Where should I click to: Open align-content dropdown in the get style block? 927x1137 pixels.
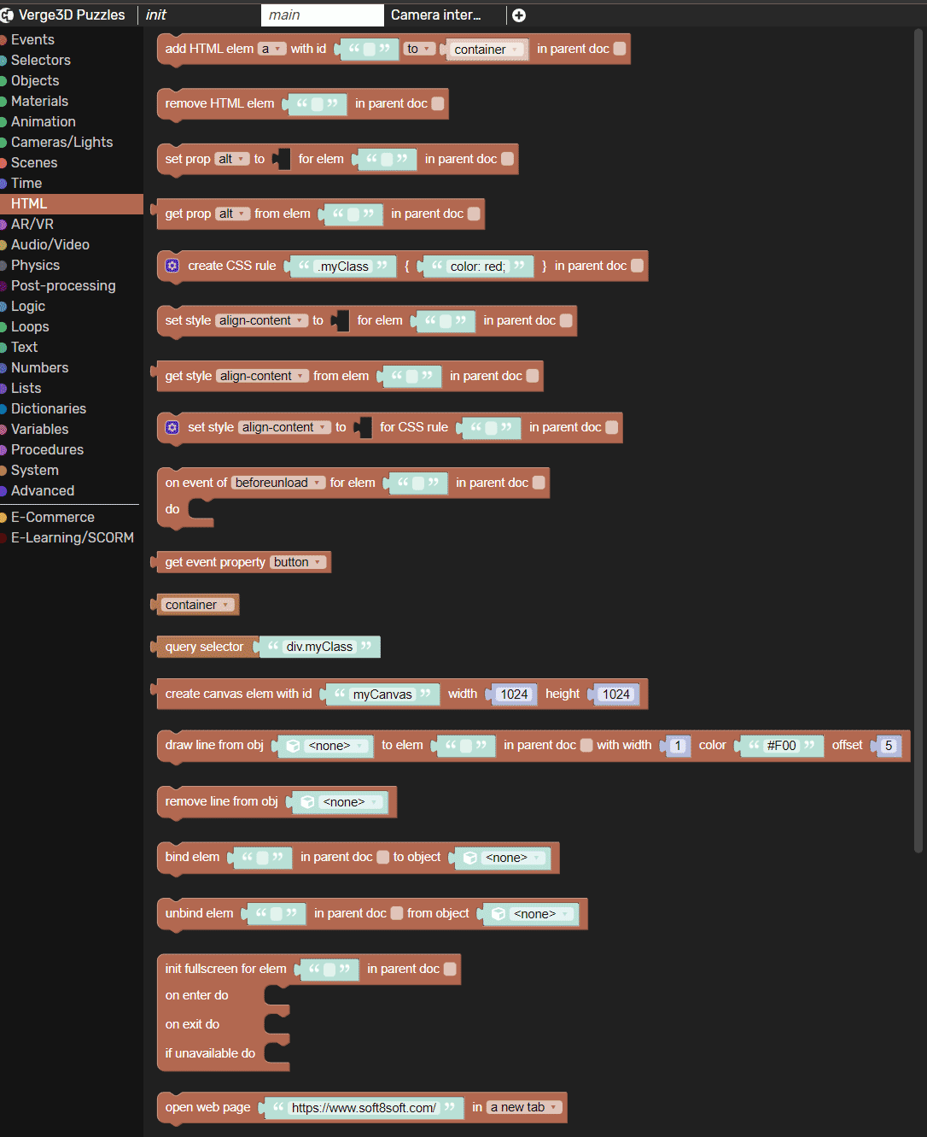coord(262,376)
